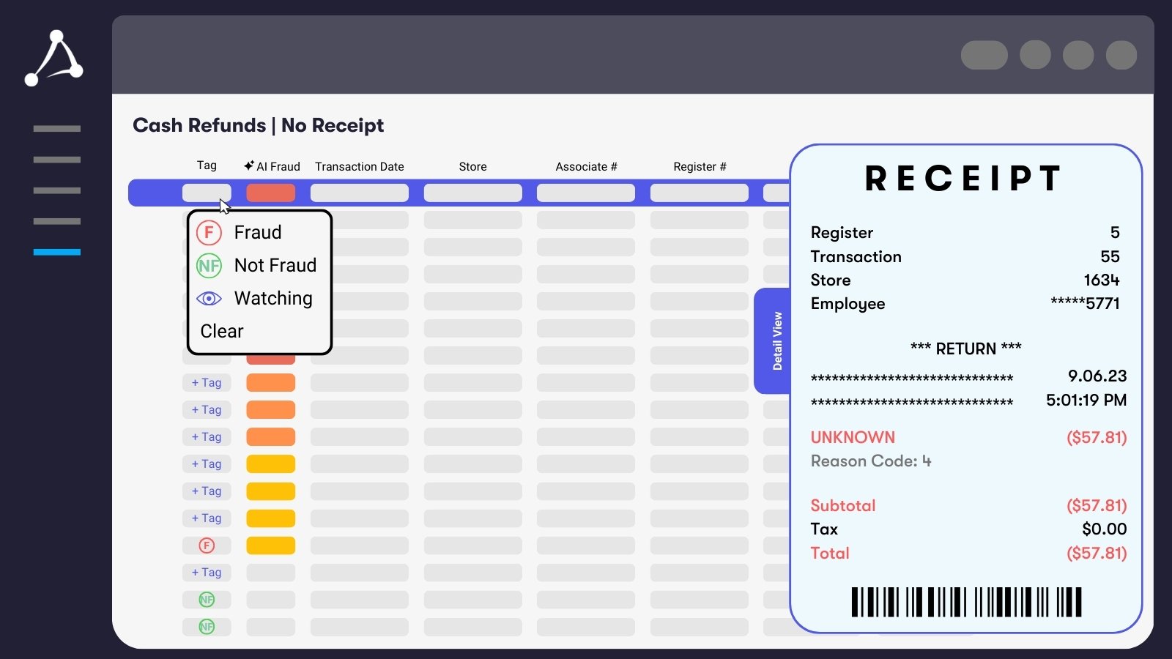Select the Fraud entry in the context menu
This screenshot has width=1172, height=659.
[x=258, y=232]
